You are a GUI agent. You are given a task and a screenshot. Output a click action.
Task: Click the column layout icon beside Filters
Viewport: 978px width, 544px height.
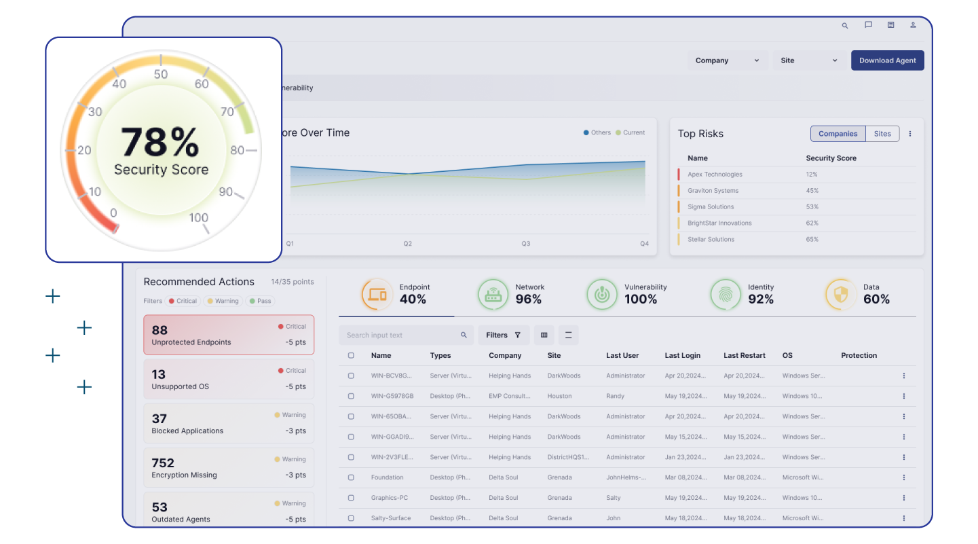[x=544, y=335]
